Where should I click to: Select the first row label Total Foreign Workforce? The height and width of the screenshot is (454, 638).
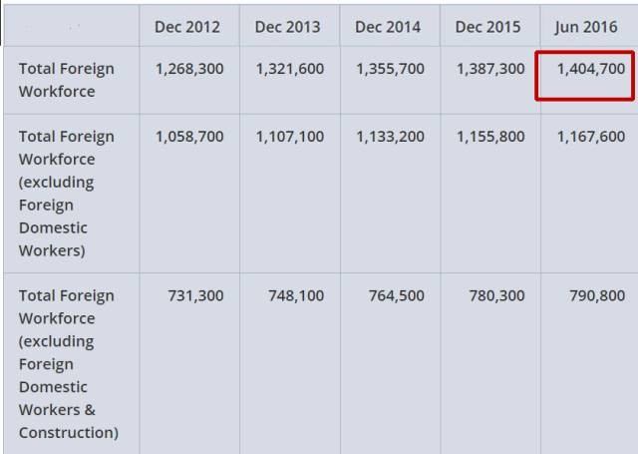coord(67,80)
